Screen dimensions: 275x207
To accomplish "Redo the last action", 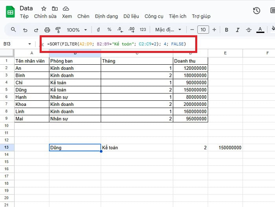I will [36, 30].
